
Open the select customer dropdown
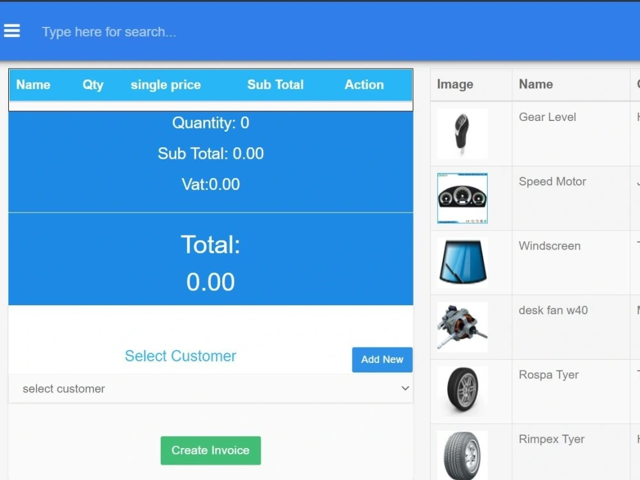click(x=211, y=388)
